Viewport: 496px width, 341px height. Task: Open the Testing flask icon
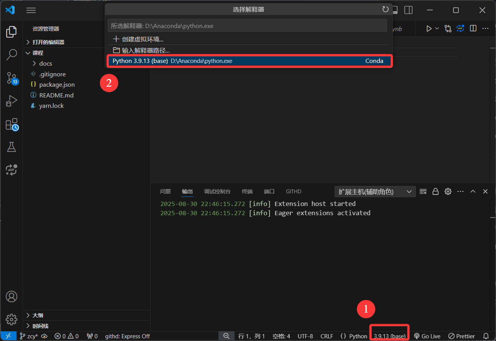(x=11, y=147)
